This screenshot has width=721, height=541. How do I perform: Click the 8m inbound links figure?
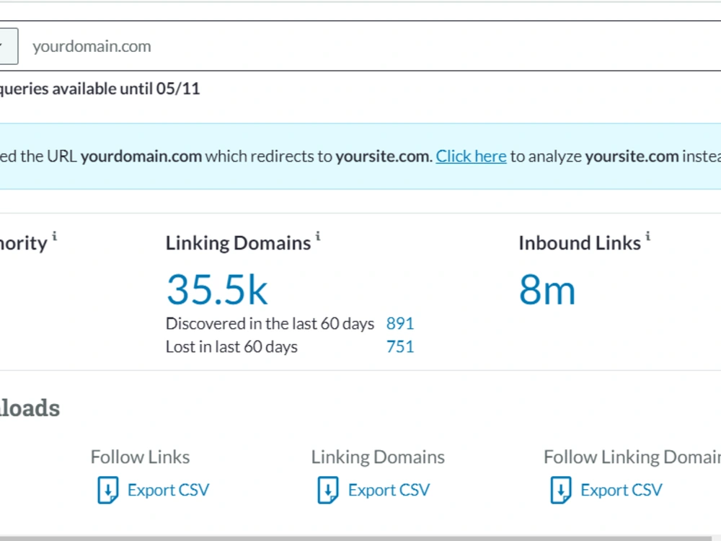coord(547,290)
